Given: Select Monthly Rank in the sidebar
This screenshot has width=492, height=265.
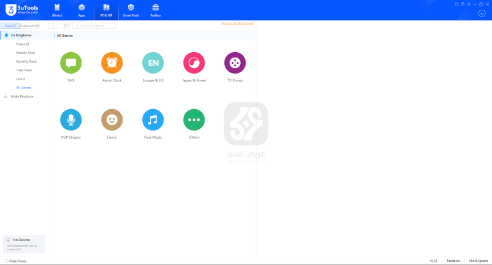Looking at the screenshot, I should (26, 61).
